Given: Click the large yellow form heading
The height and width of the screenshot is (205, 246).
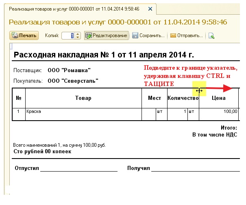Looking at the screenshot, I should pyautogui.click(x=118, y=22).
